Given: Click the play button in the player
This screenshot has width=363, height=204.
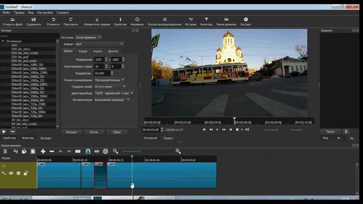Looking at the screenshot, I should pos(217,130).
